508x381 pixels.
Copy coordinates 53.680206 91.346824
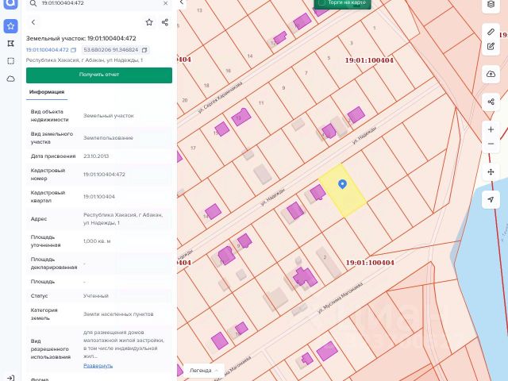144,50
